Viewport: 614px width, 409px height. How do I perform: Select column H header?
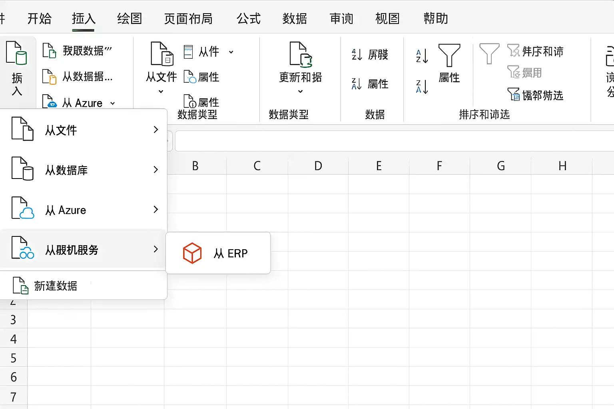point(562,165)
